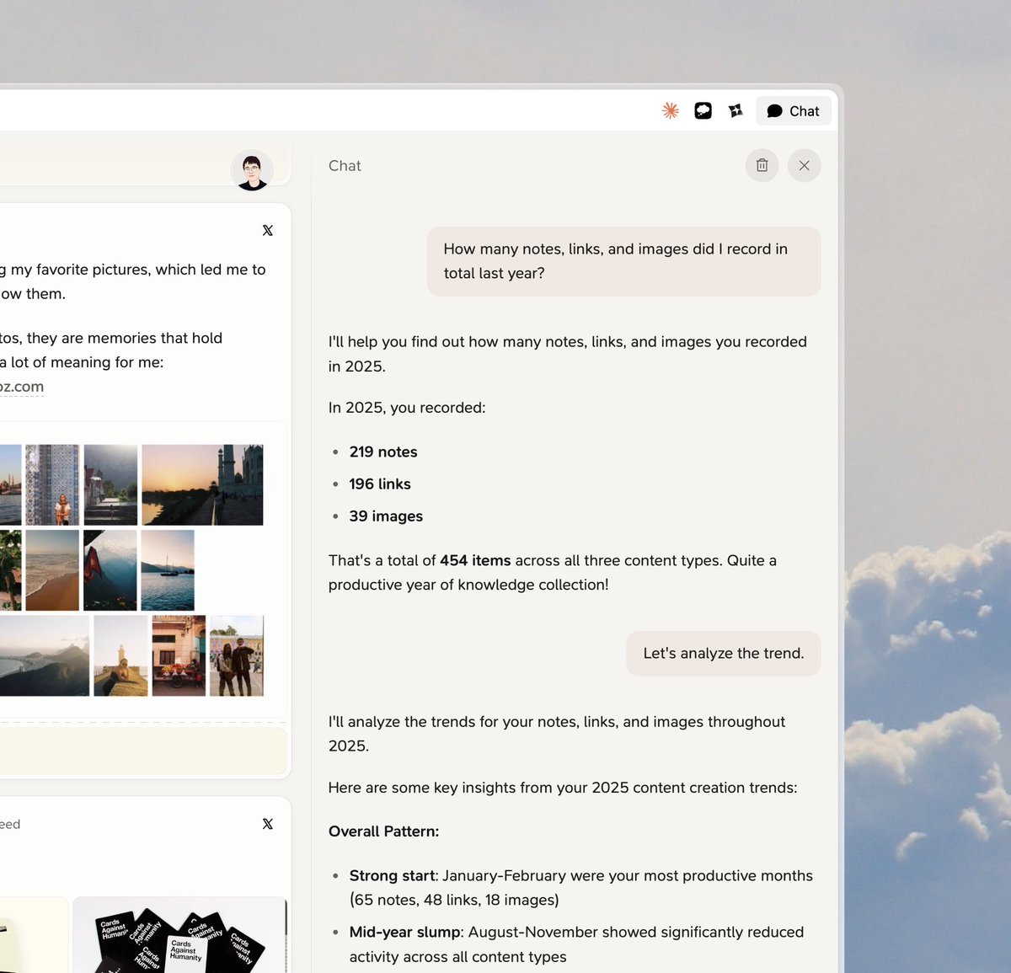
Task: Toggle the Chat button in toolbar
Action: point(794,111)
